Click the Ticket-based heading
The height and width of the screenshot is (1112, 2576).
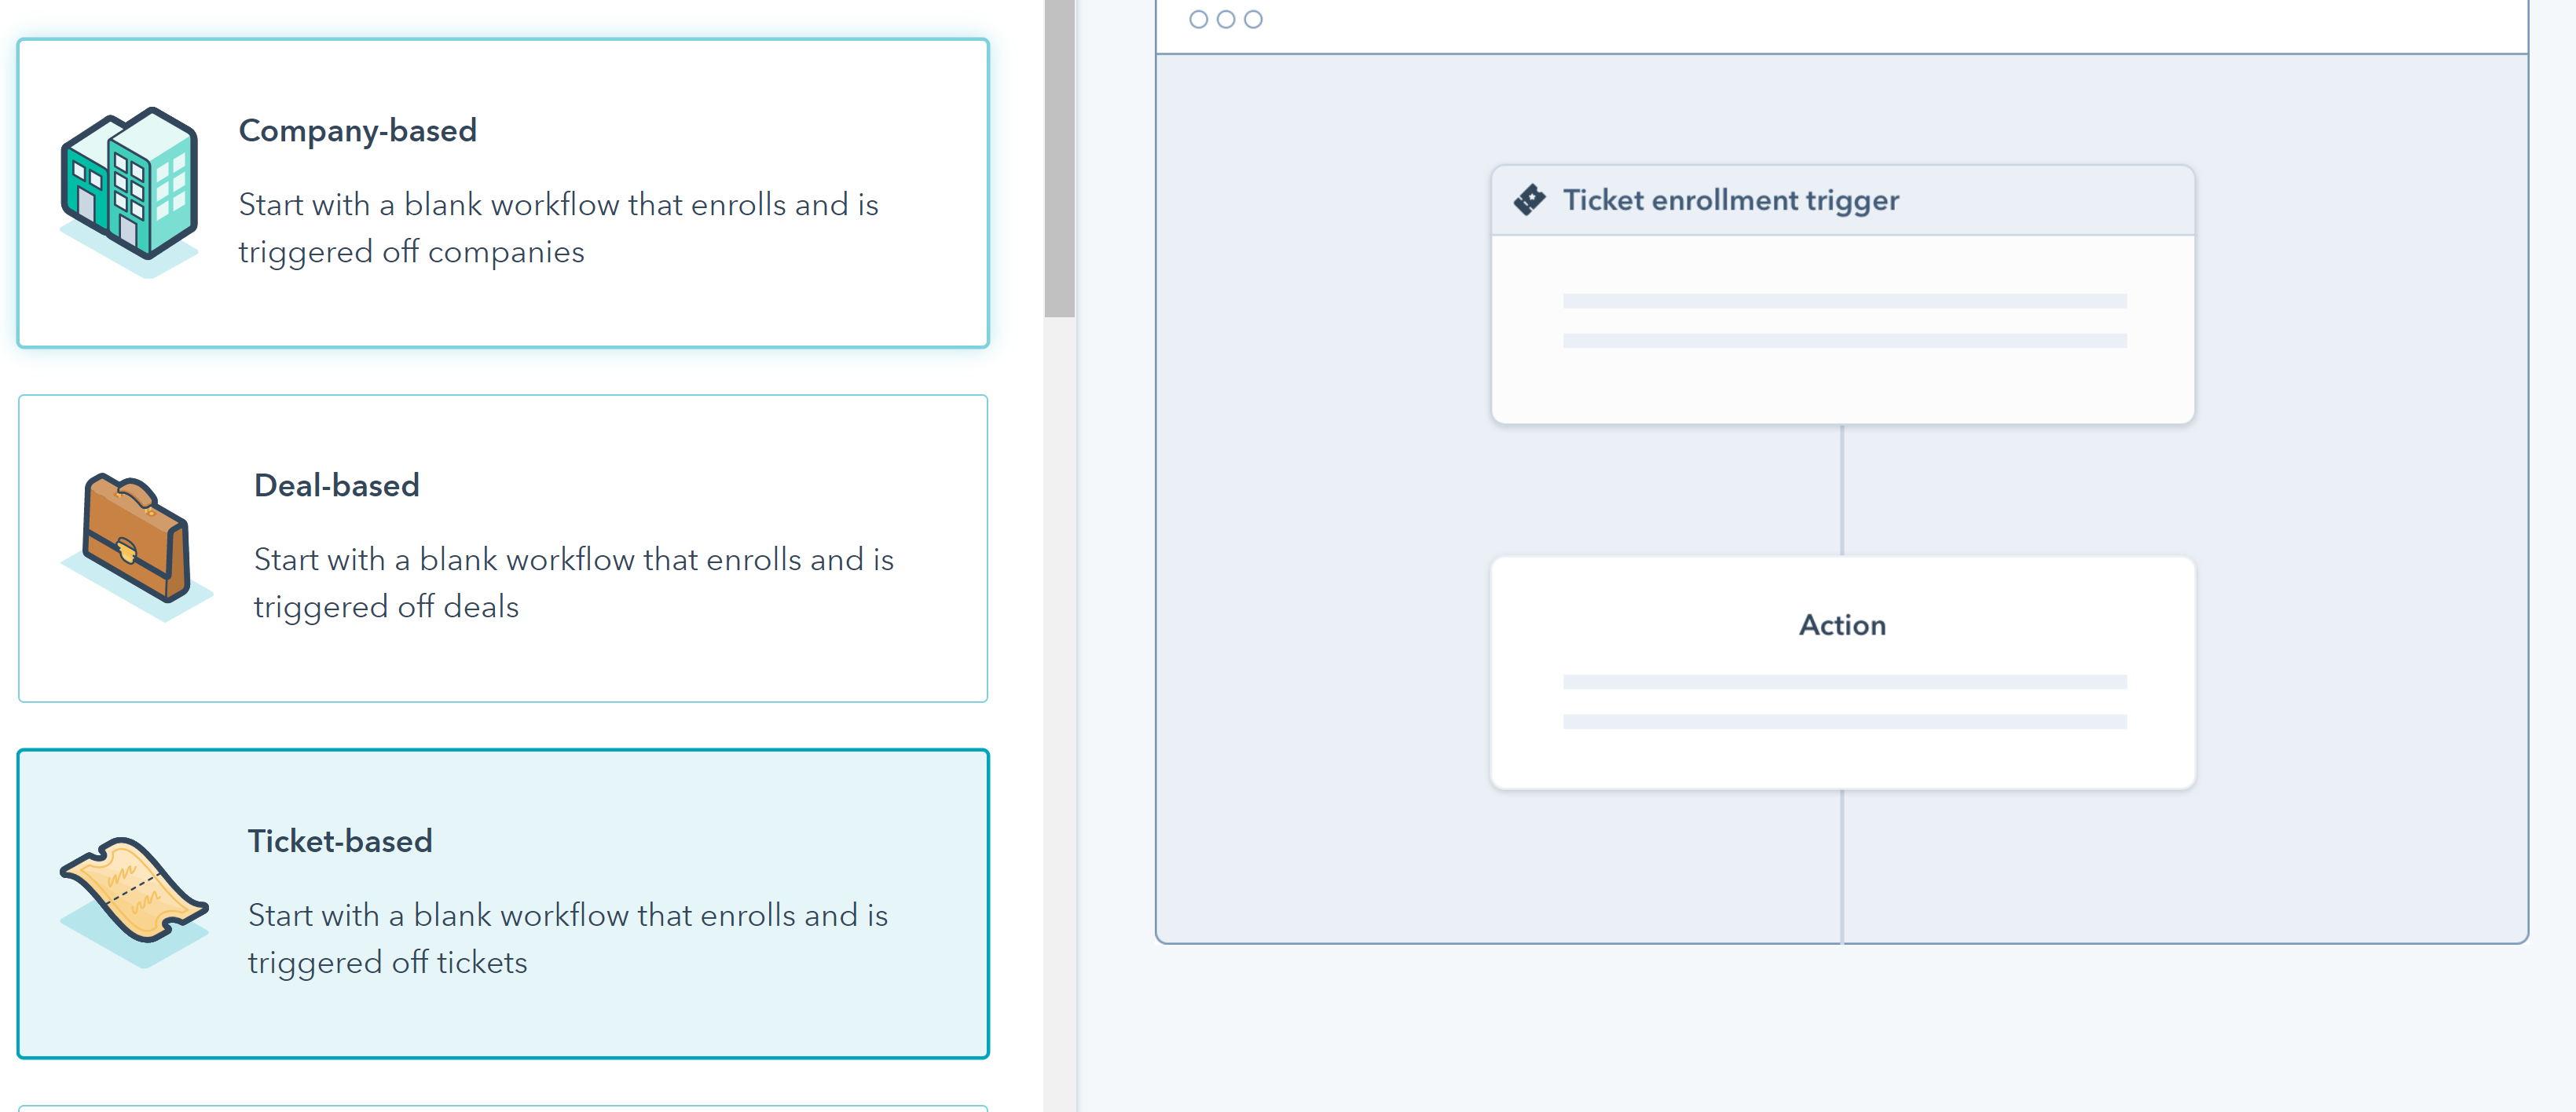340,841
